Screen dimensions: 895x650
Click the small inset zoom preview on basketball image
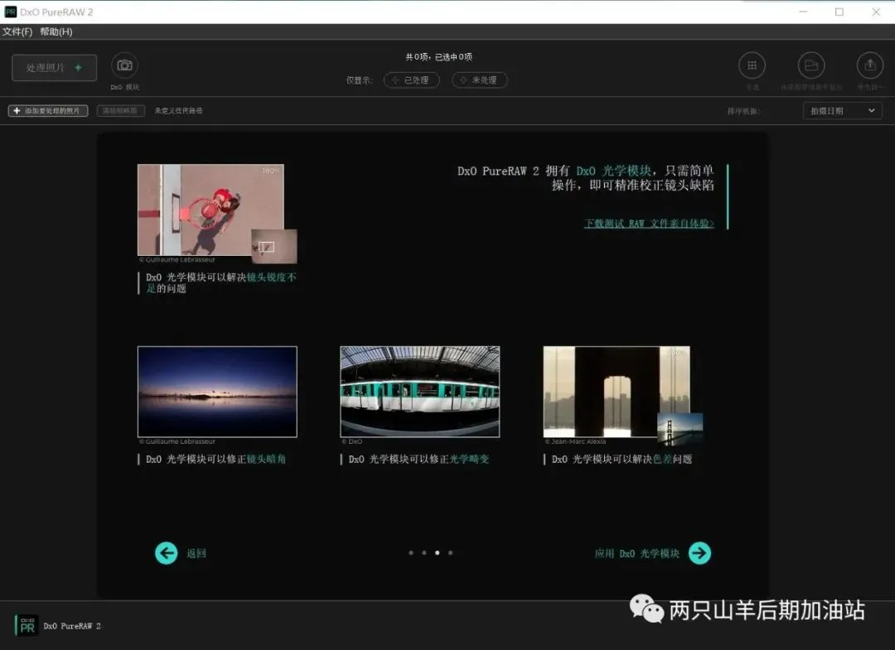point(274,246)
